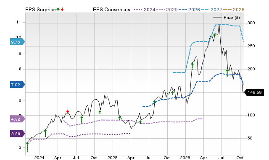Click the 8 EPS axis label
The width and height of the screenshot is (269, 160).
[20, 69]
